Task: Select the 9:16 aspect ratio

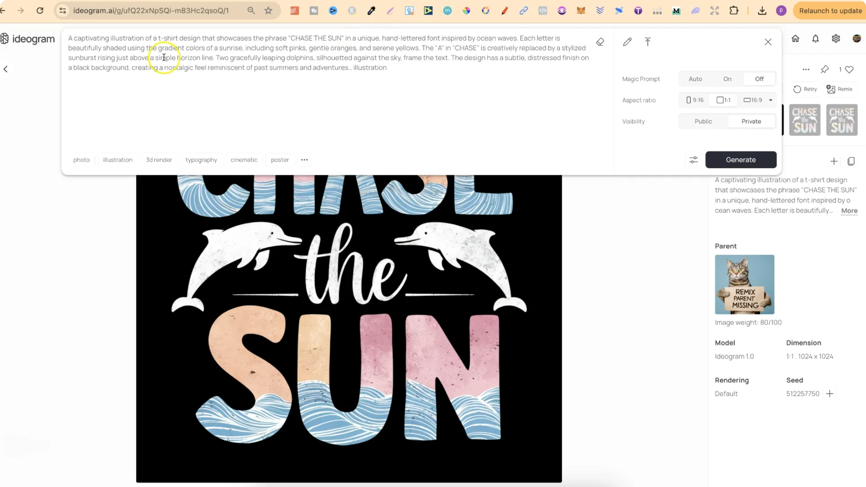Action: coord(695,100)
